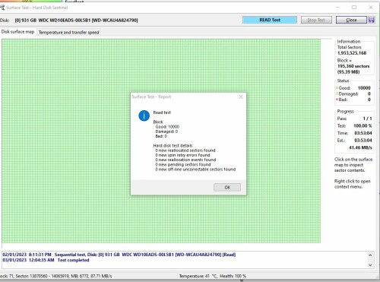Minimize the Surface Test window
Image resolution: width=380 pixels, height=282 pixels.
point(337,8)
